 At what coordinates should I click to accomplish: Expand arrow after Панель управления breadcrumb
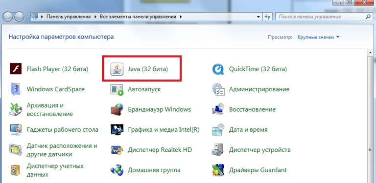coord(95,17)
